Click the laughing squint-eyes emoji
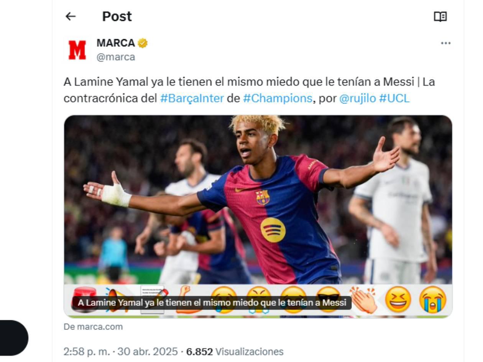 pos(398,300)
